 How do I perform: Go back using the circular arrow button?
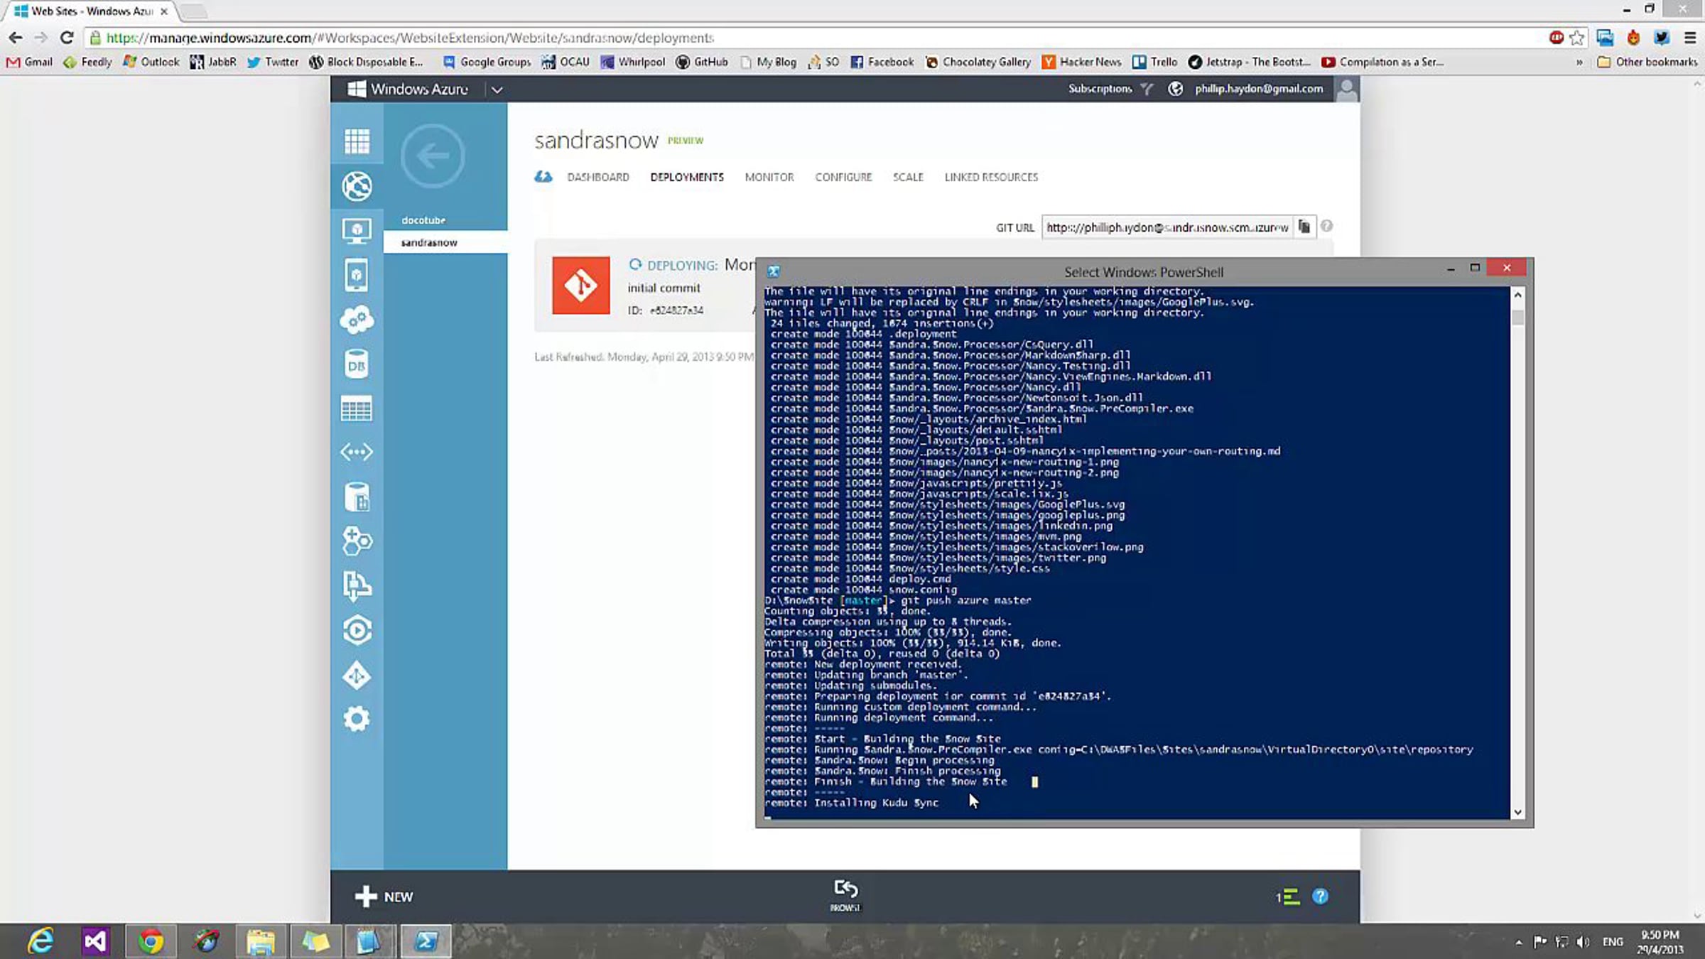(x=433, y=156)
